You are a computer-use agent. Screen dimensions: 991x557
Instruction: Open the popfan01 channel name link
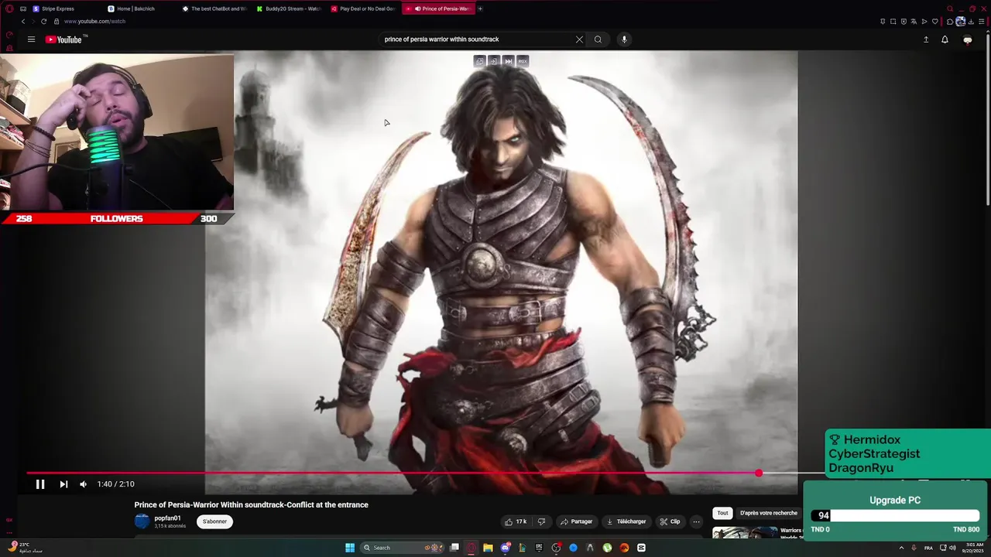(167, 518)
